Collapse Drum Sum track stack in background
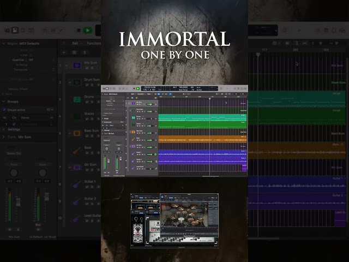This screenshot has width=349, height=262. [x=70, y=82]
